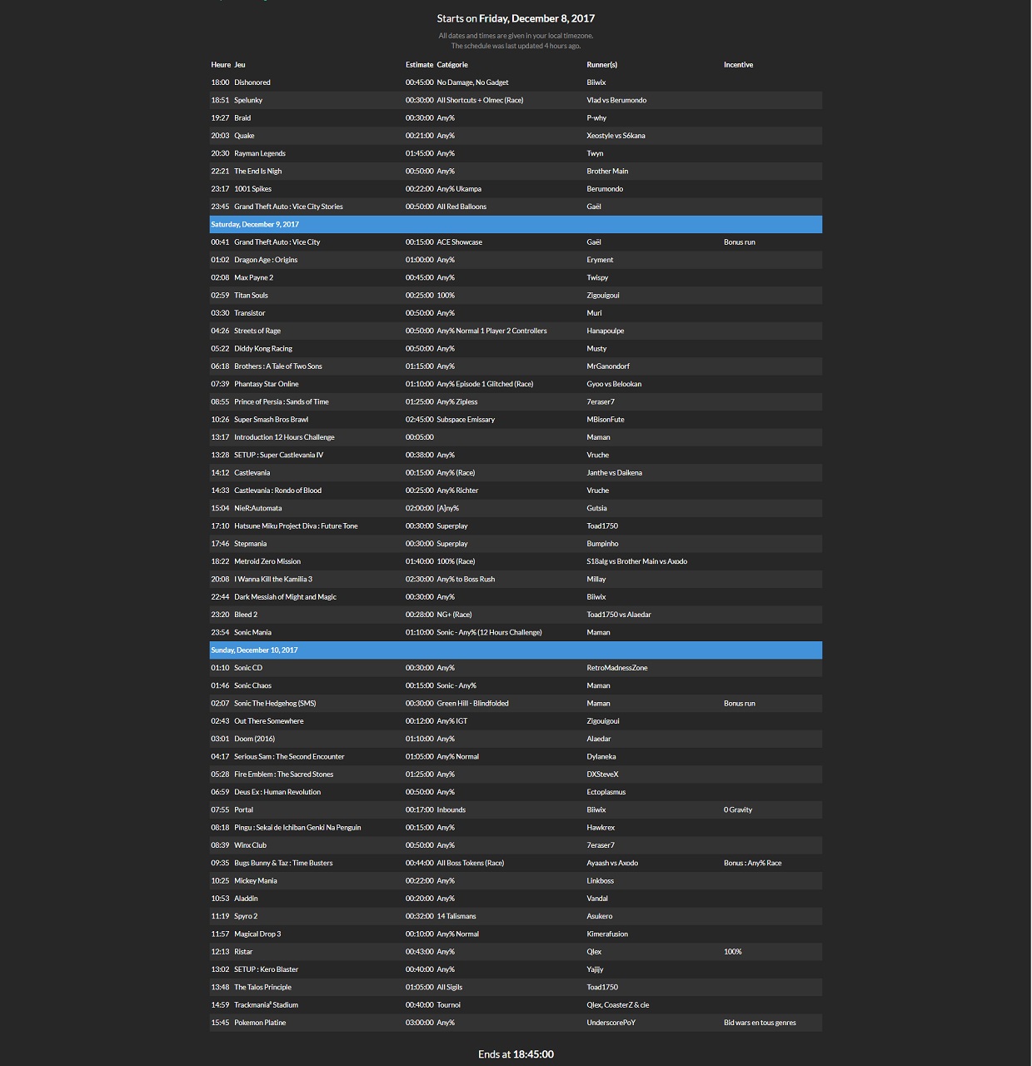The width and height of the screenshot is (1032, 1066).
Task: Click runner 'UnderscorePoY' name
Action: pyautogui.click(x=611, y=1024)
